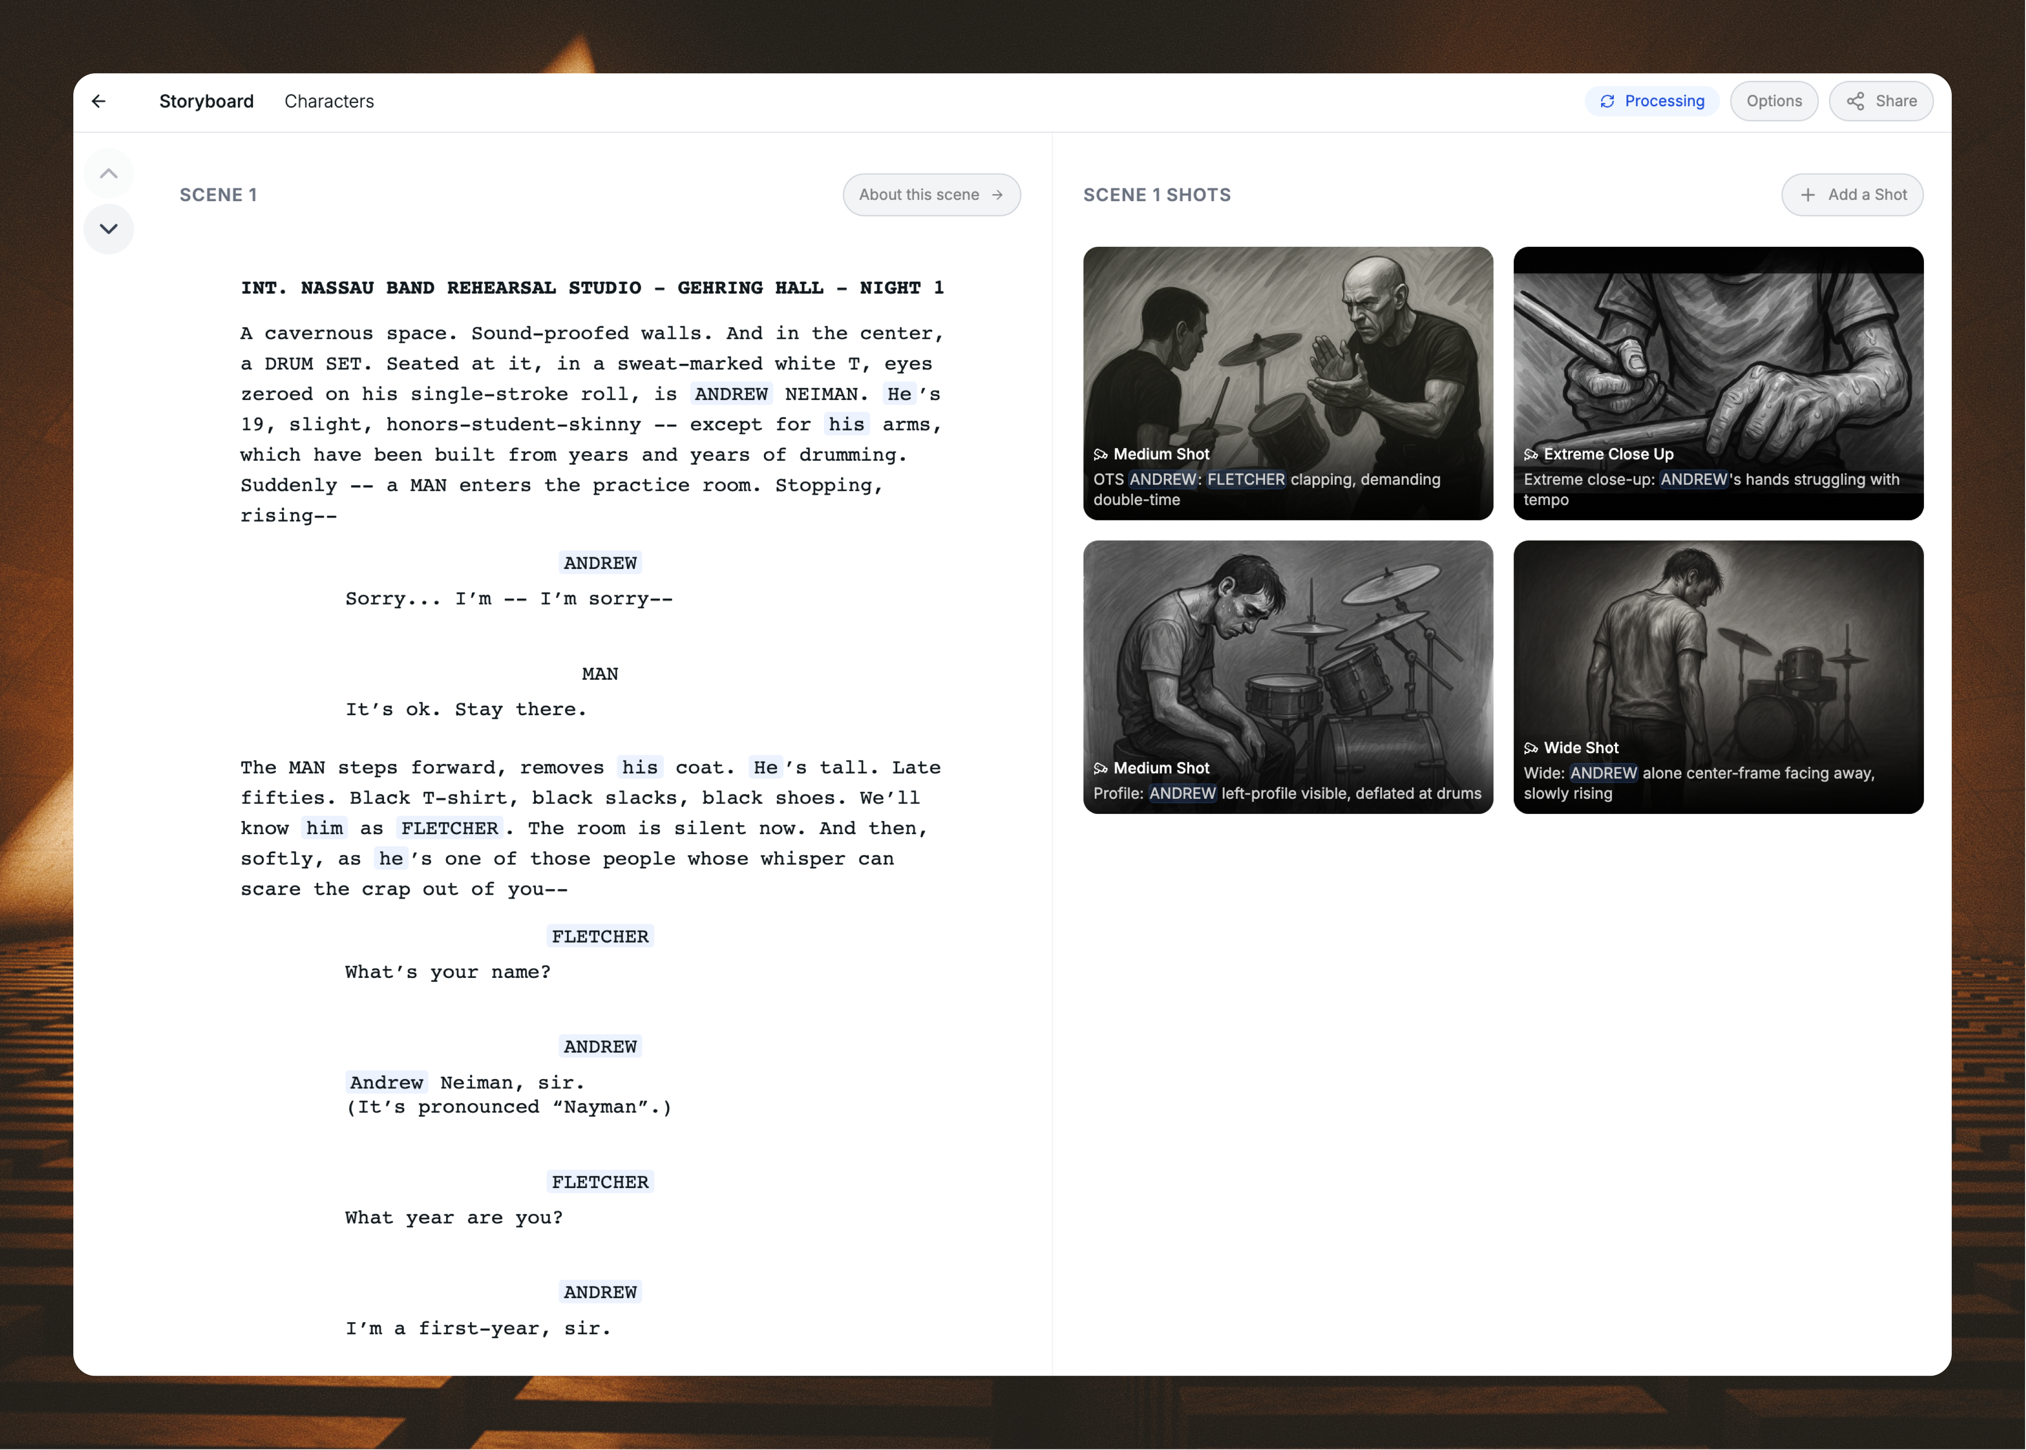Click the Share button

1881,101
